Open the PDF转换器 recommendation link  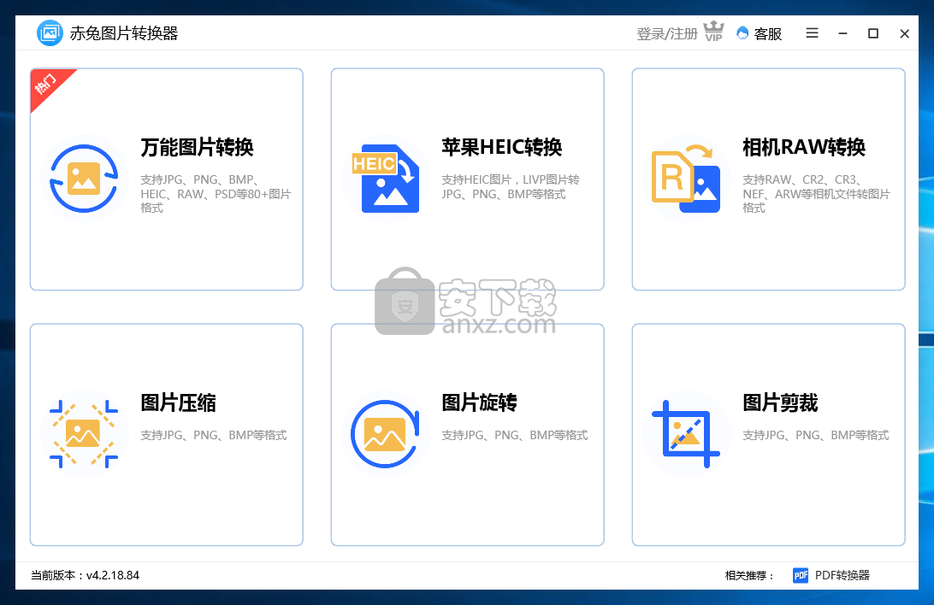pyautogui.click(x=842, y=575)
